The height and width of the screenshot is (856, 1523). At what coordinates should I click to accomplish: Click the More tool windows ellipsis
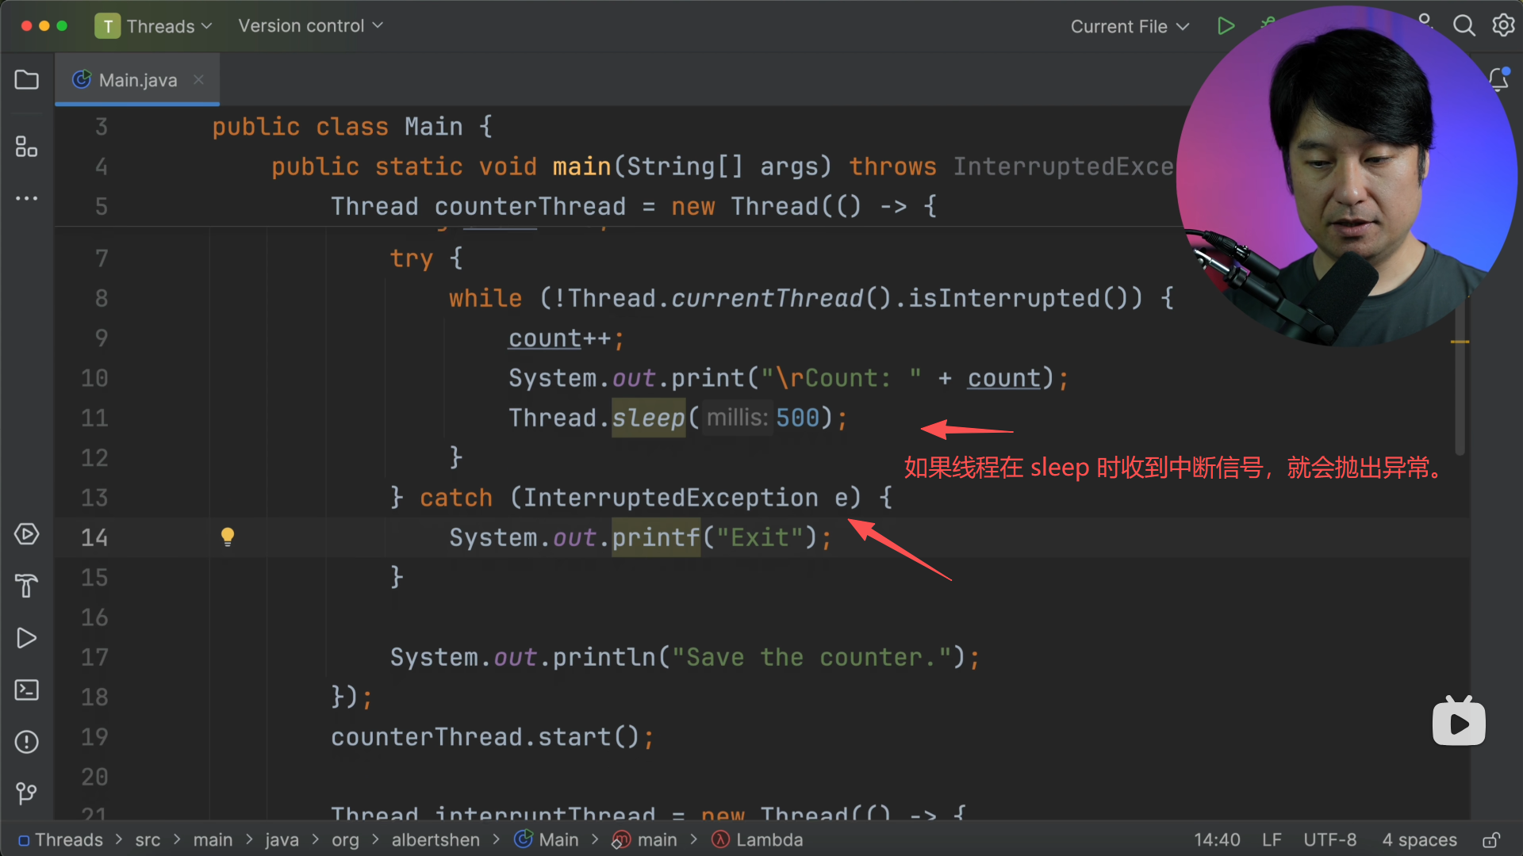[x=27, y=198]
